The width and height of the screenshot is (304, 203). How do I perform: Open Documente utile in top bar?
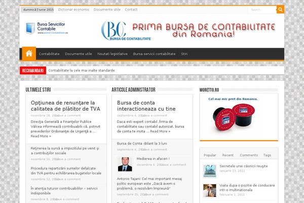(x=107, y=10)
